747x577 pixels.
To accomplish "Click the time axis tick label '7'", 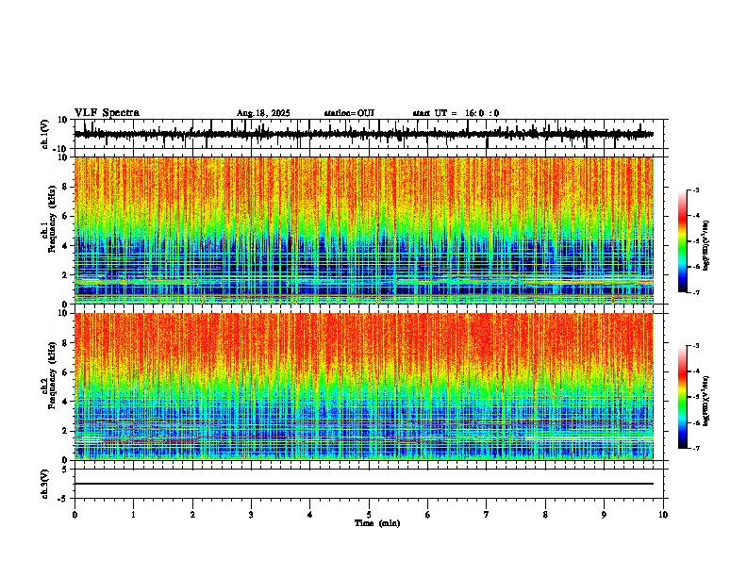I will tap(487, 515).
